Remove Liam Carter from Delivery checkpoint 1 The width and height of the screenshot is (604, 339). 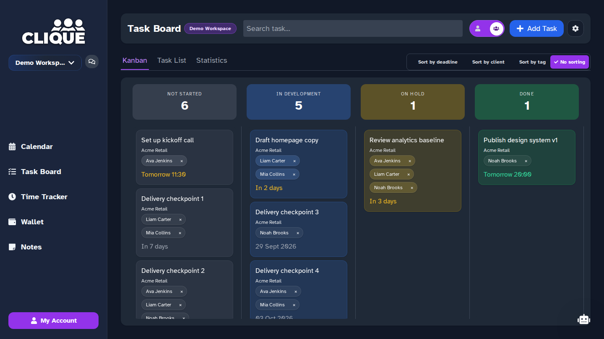(180, 220)
